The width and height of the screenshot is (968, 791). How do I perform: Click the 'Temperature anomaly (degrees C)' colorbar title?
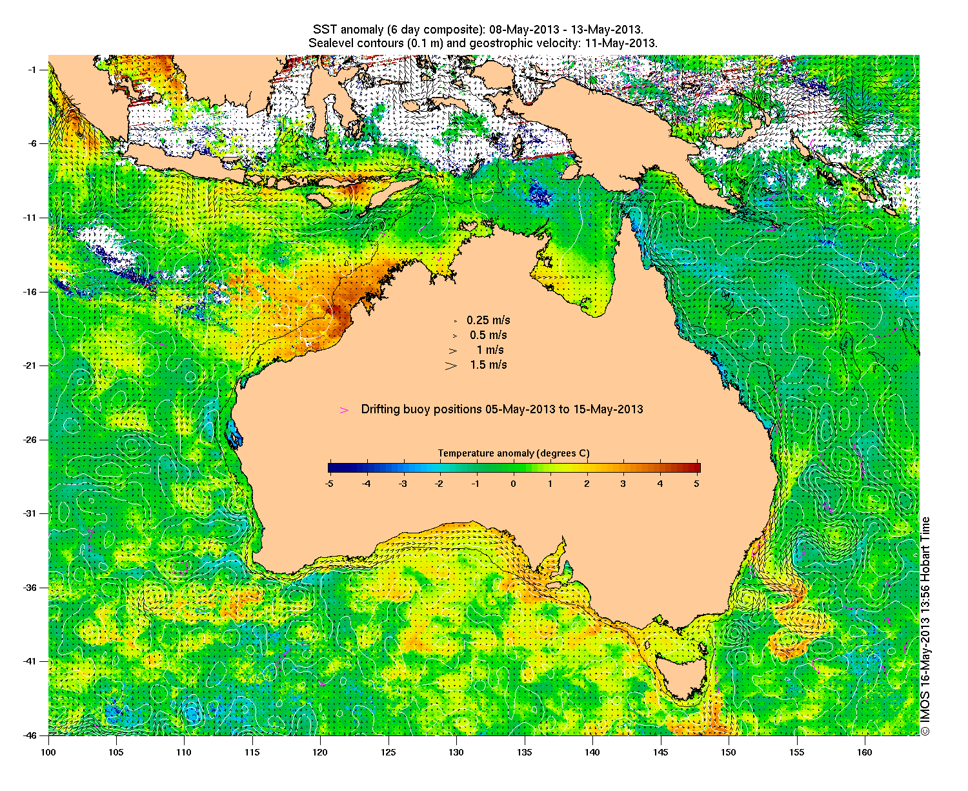[x=514, y=453]
